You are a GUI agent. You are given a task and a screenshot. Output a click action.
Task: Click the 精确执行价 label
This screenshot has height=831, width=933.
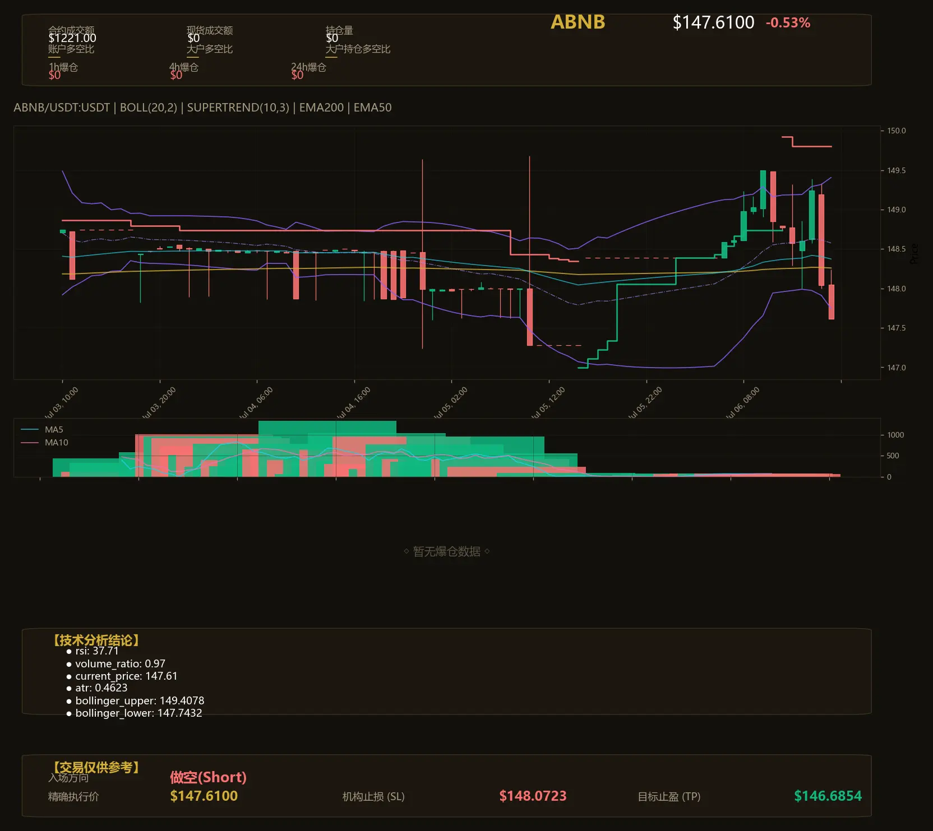tap(73, 796)
